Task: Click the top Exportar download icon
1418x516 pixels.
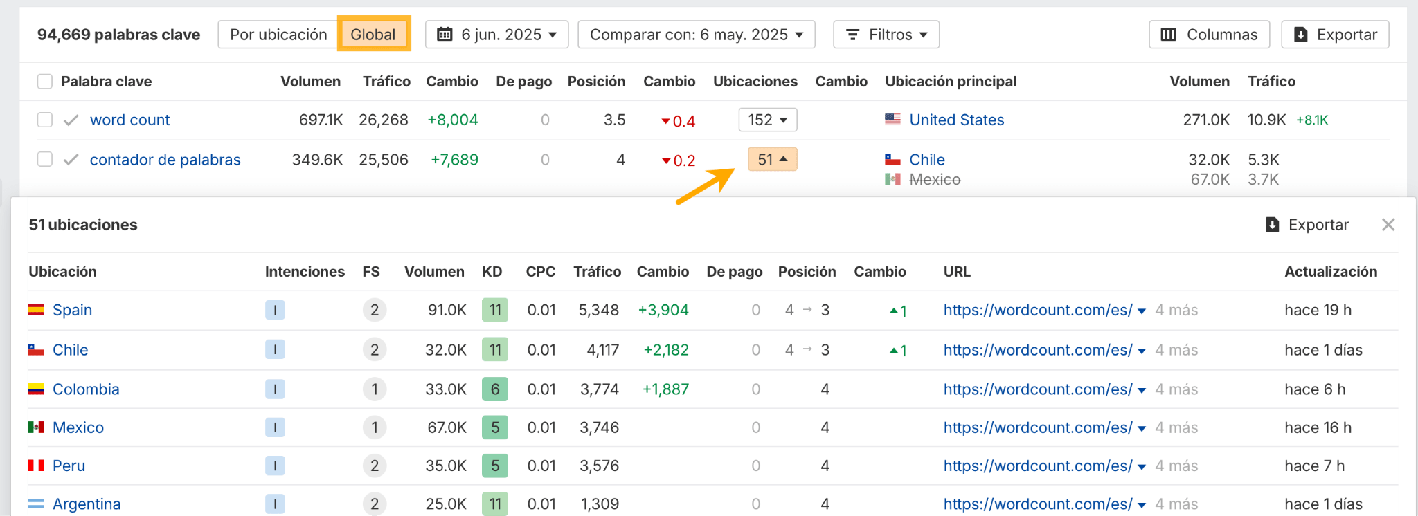Action: (1300, 35)
